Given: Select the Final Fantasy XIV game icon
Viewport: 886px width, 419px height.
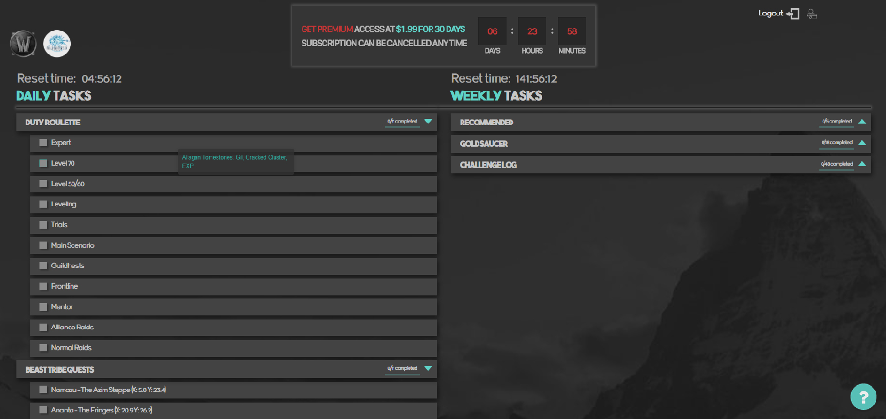Looking at the screenshot, I should [57, 44].
